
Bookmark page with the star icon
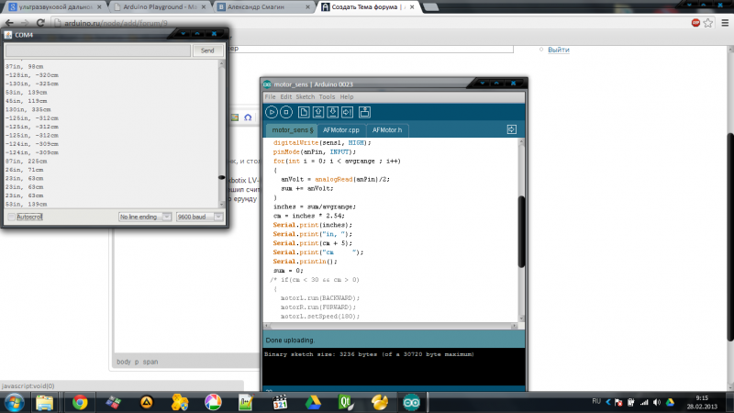click(x=708, y=22)
